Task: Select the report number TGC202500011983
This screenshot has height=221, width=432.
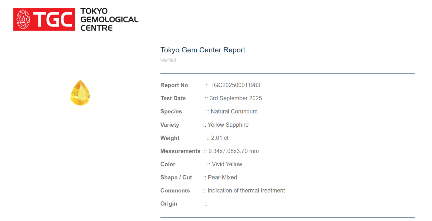Action: [x=235, y=85]
